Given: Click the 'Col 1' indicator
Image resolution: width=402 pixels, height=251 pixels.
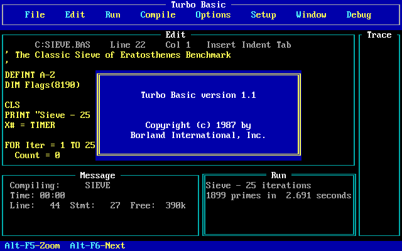Looking at the screenshot, I should tap(178, 45).
